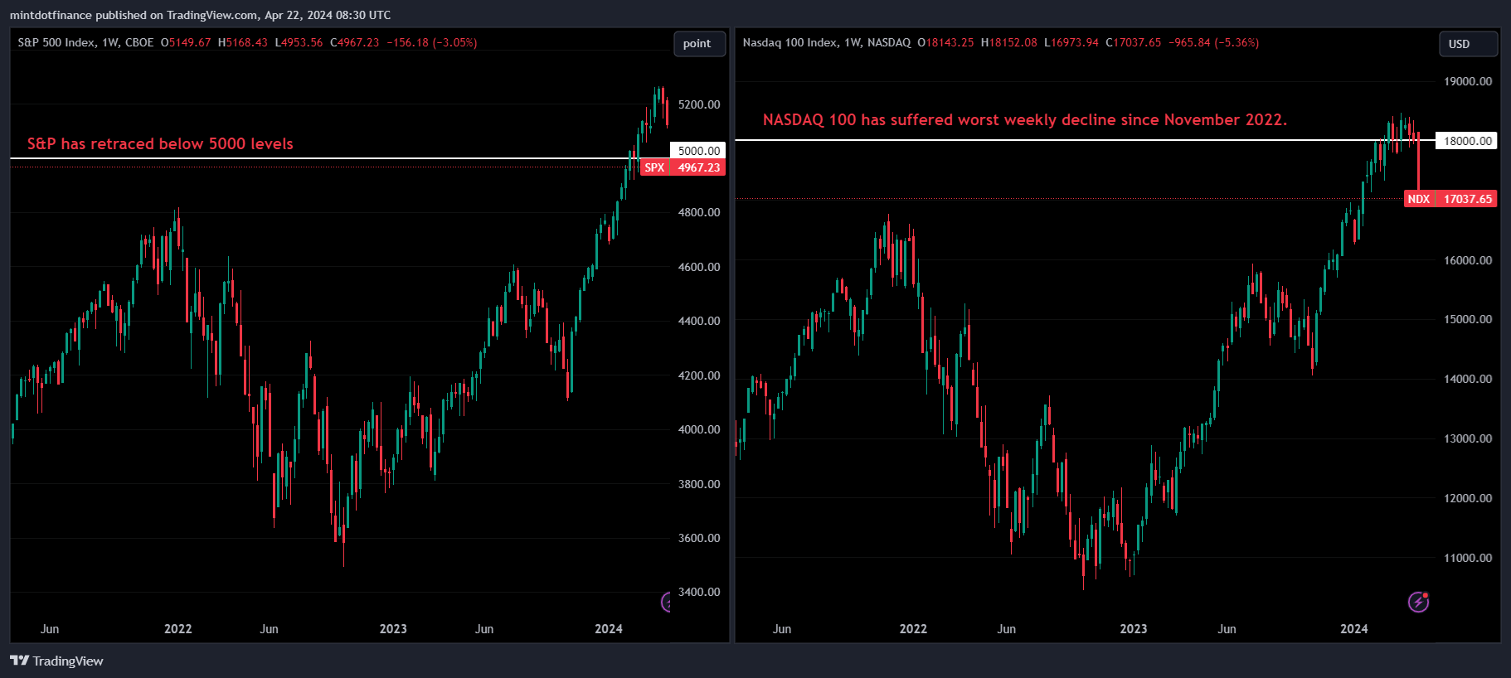1511x678 pixels.
Task: Select the S&P 500 Index symbol title
Action: pyautogui.click(x=56, y=42)
